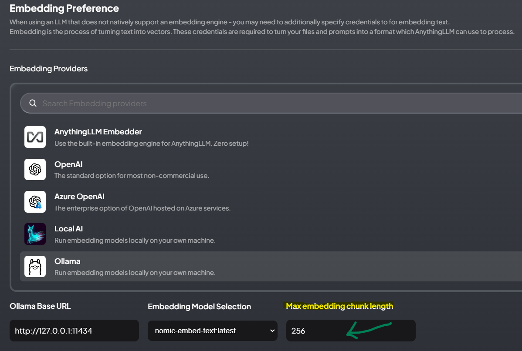Click the Azure OpenAI enterprise option description

pos(142,208)
